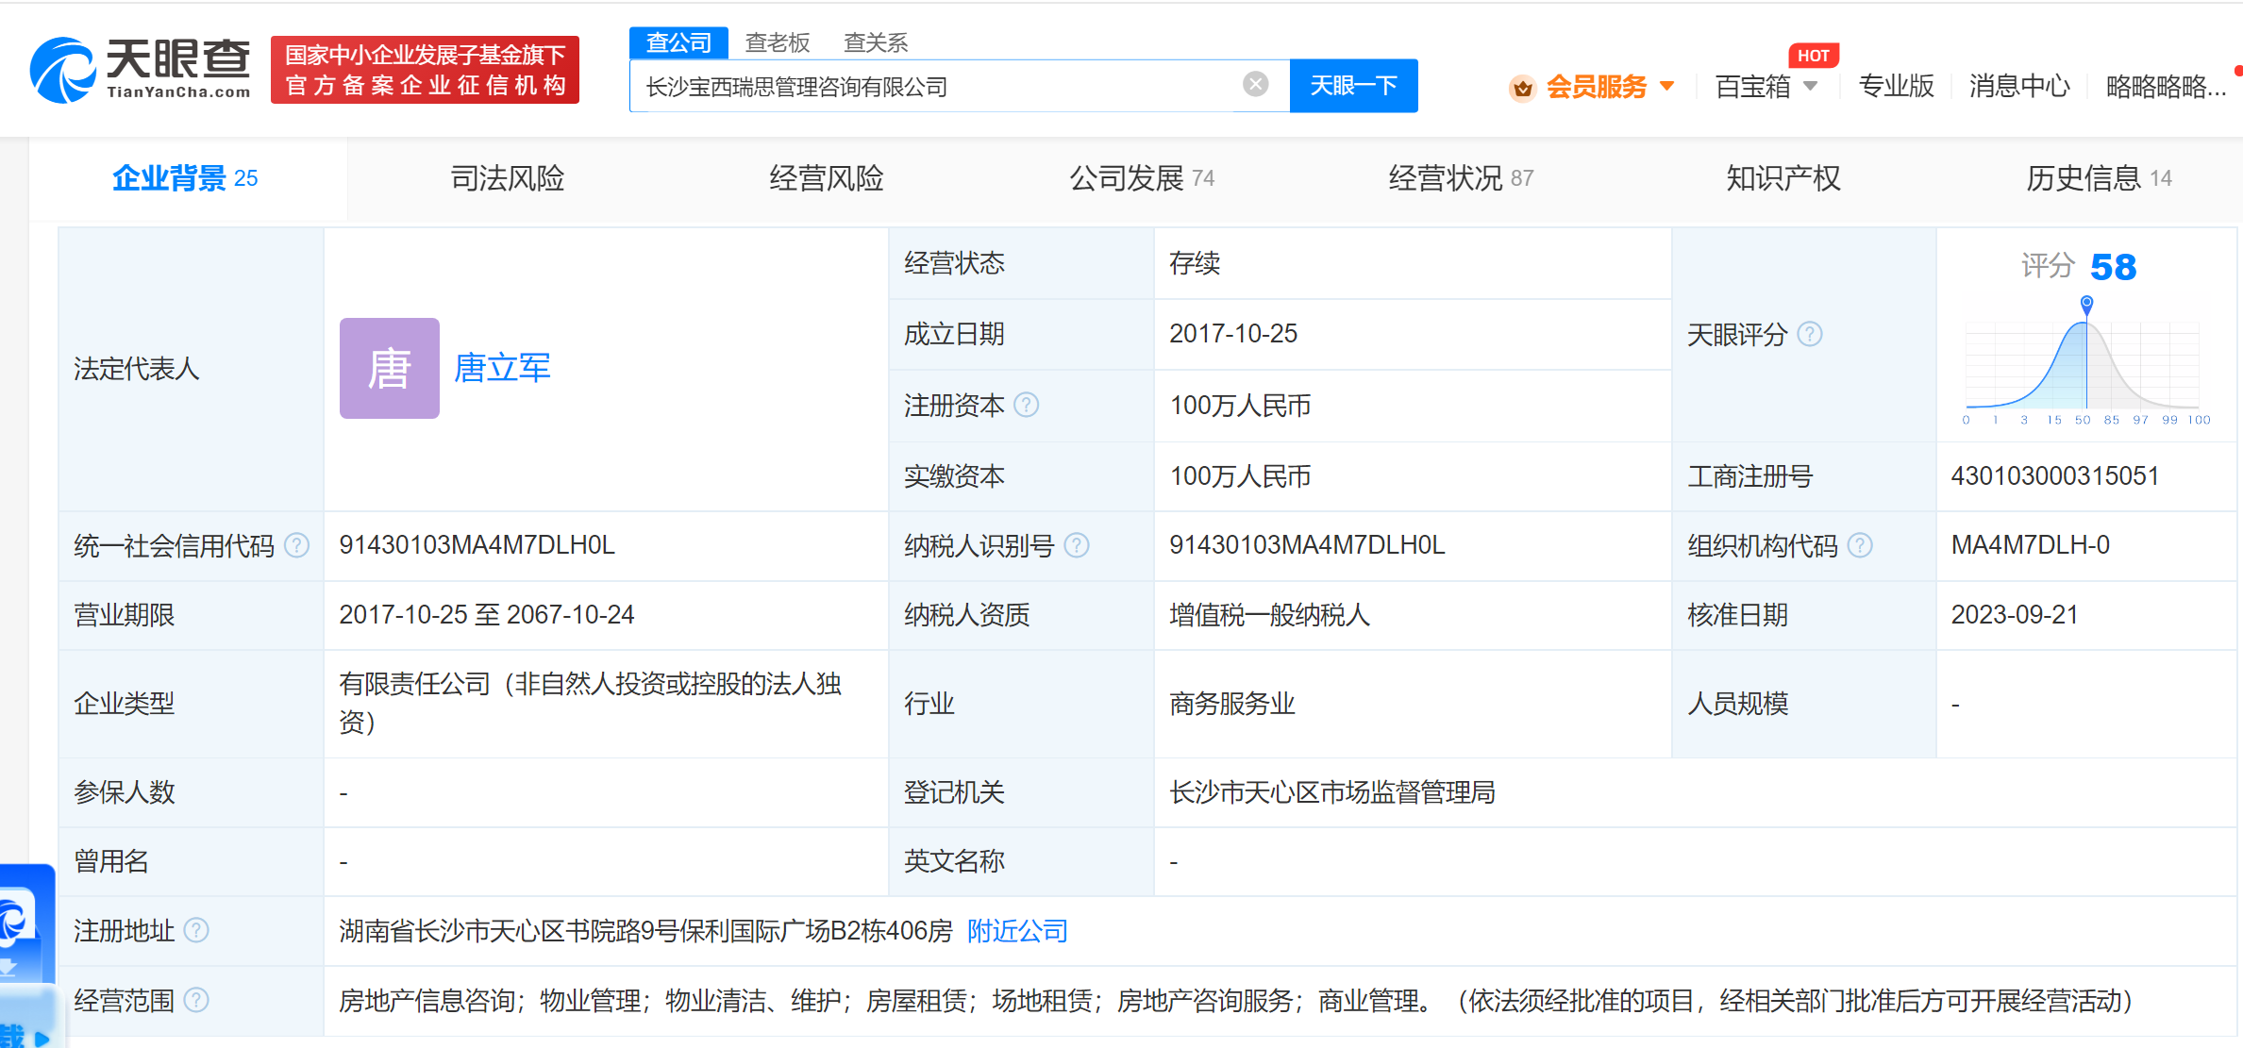Open the 企业背景 tab
Viewport: 2243px width, 1048px height.
click(x=186, y=178)
